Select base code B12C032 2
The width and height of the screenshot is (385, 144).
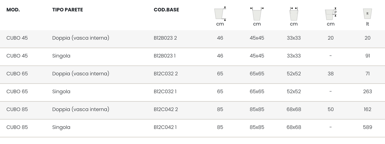(x=165, y=74)
